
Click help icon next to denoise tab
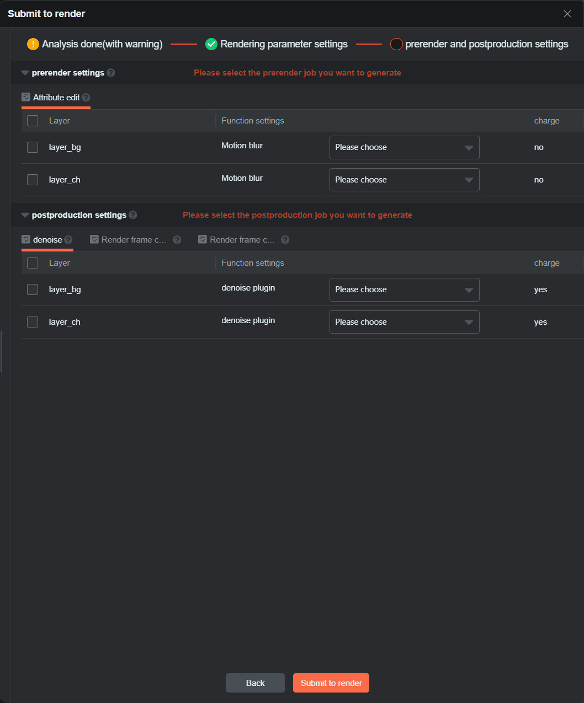(68, 240)
